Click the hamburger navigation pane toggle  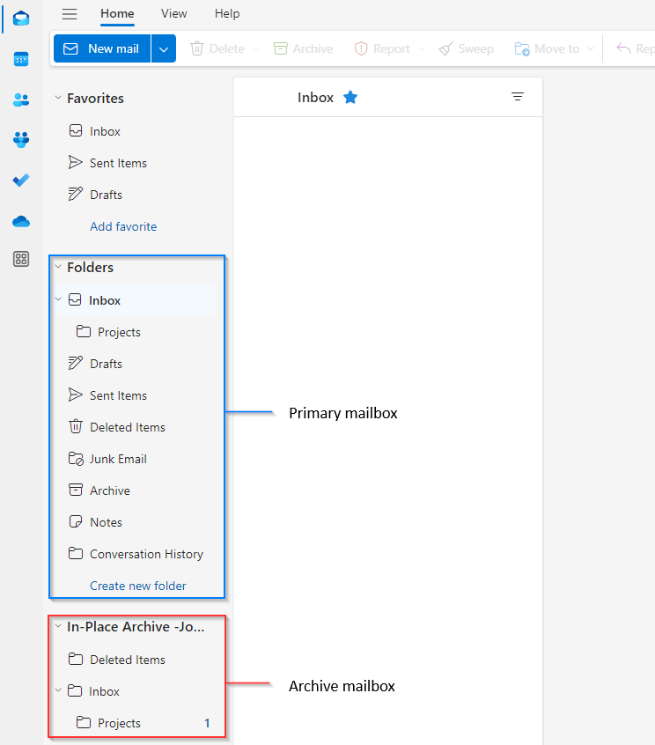pos(70,14)
